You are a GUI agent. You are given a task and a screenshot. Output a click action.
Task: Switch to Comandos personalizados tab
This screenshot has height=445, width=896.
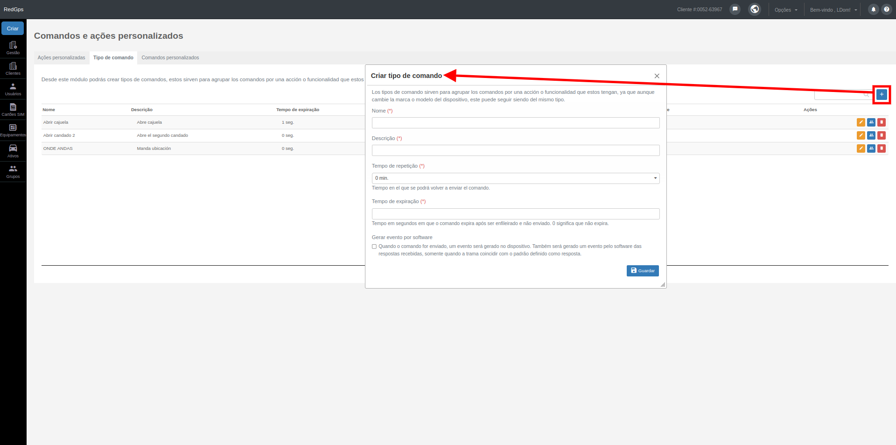(170, 58)
